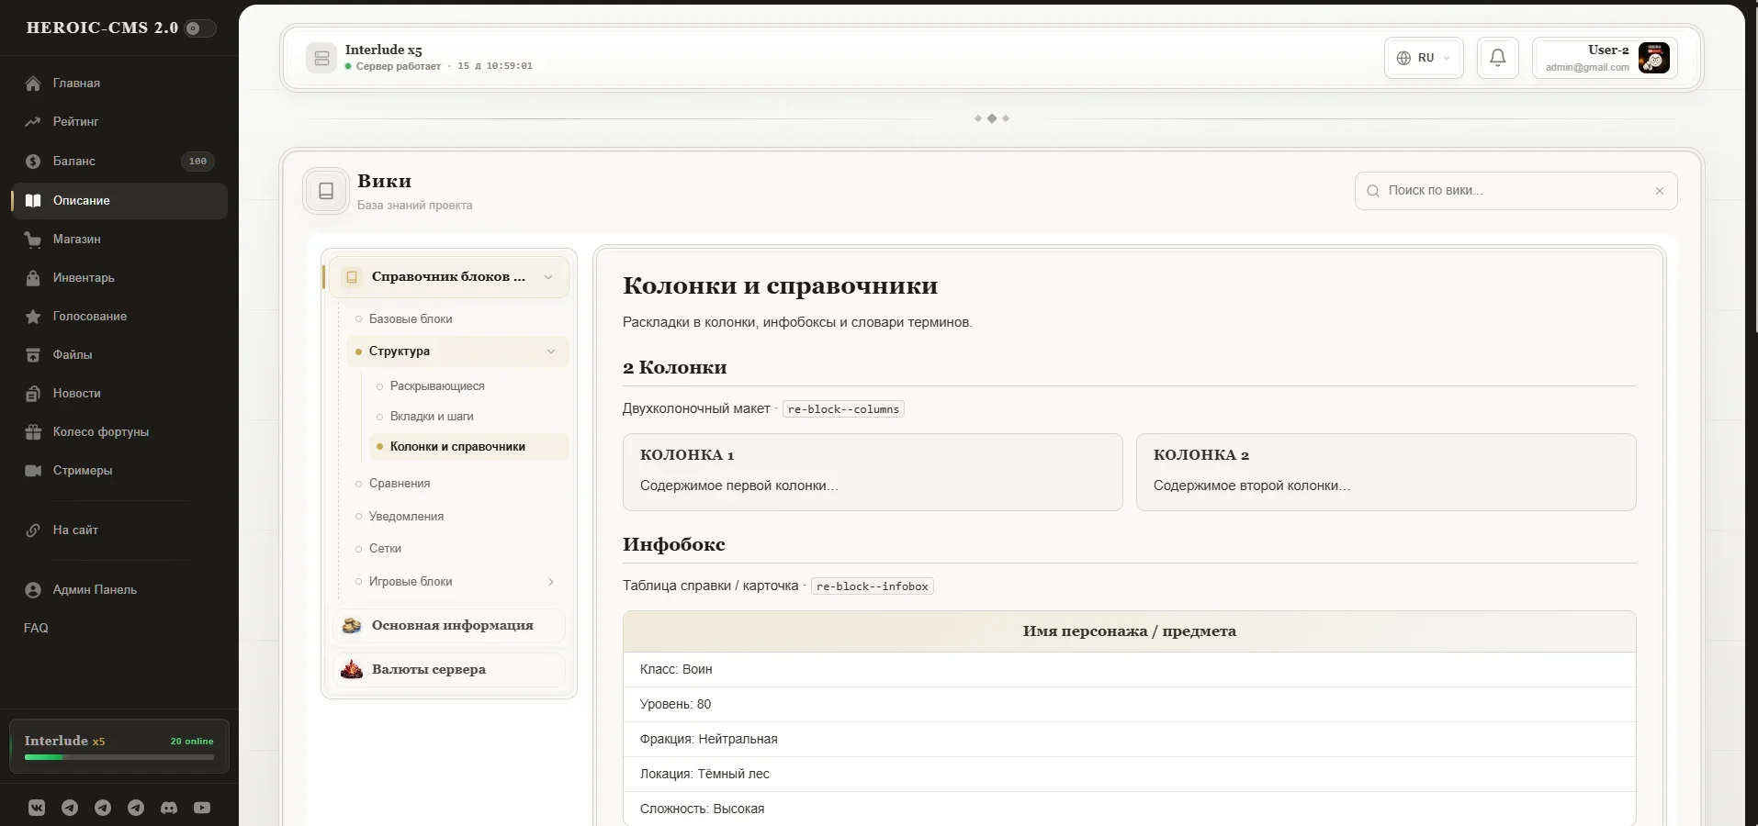This screenshot has height=826, width=1758.
Task: Click the User-2 avatar picture
Action: [x=1654, y=58]
